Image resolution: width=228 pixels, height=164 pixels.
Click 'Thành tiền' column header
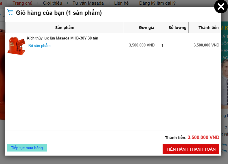tap(205, 28)
